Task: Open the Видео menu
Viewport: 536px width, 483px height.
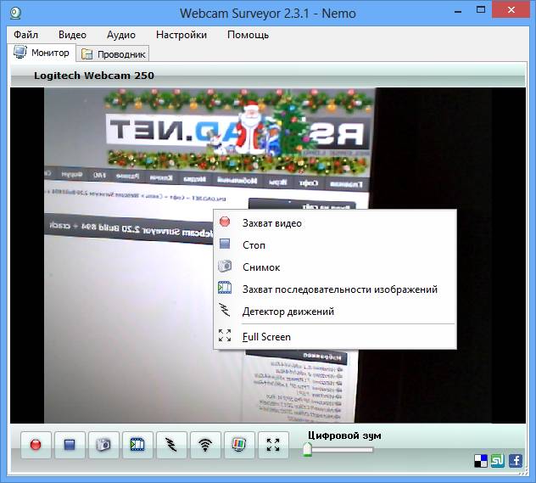Action: 72,35
